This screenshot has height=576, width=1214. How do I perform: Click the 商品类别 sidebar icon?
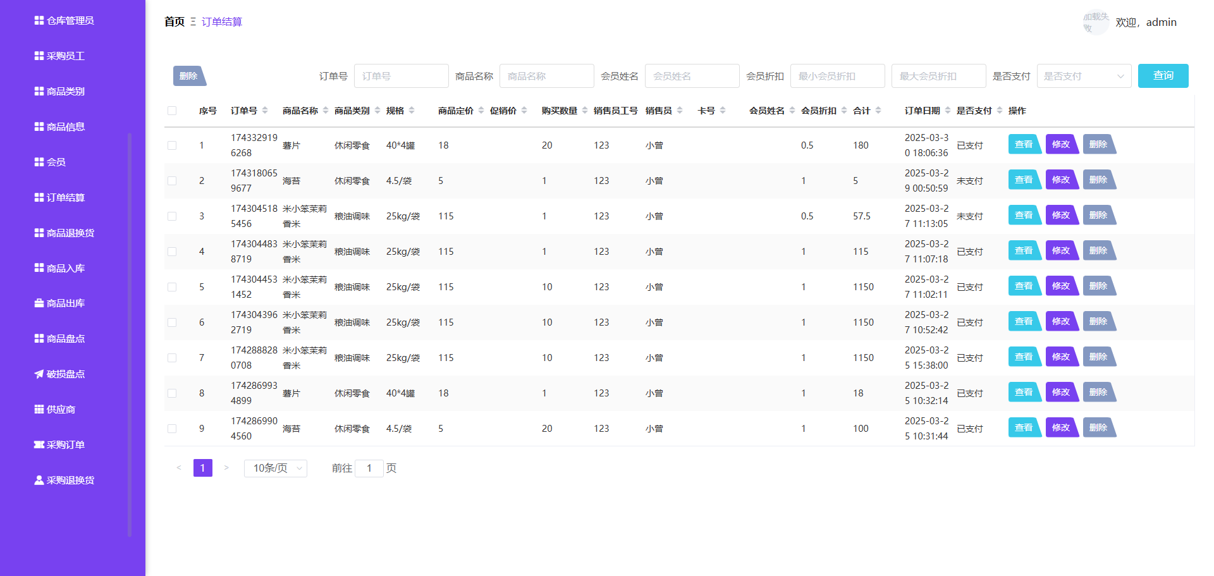pyautogui.click(x=38, y=91)
